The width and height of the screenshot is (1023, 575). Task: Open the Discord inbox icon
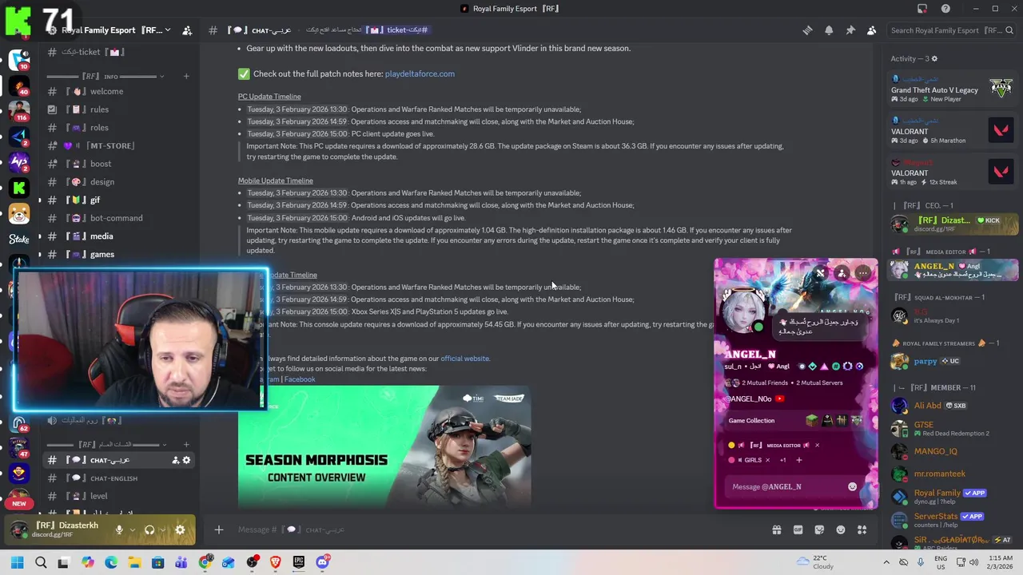922,9
